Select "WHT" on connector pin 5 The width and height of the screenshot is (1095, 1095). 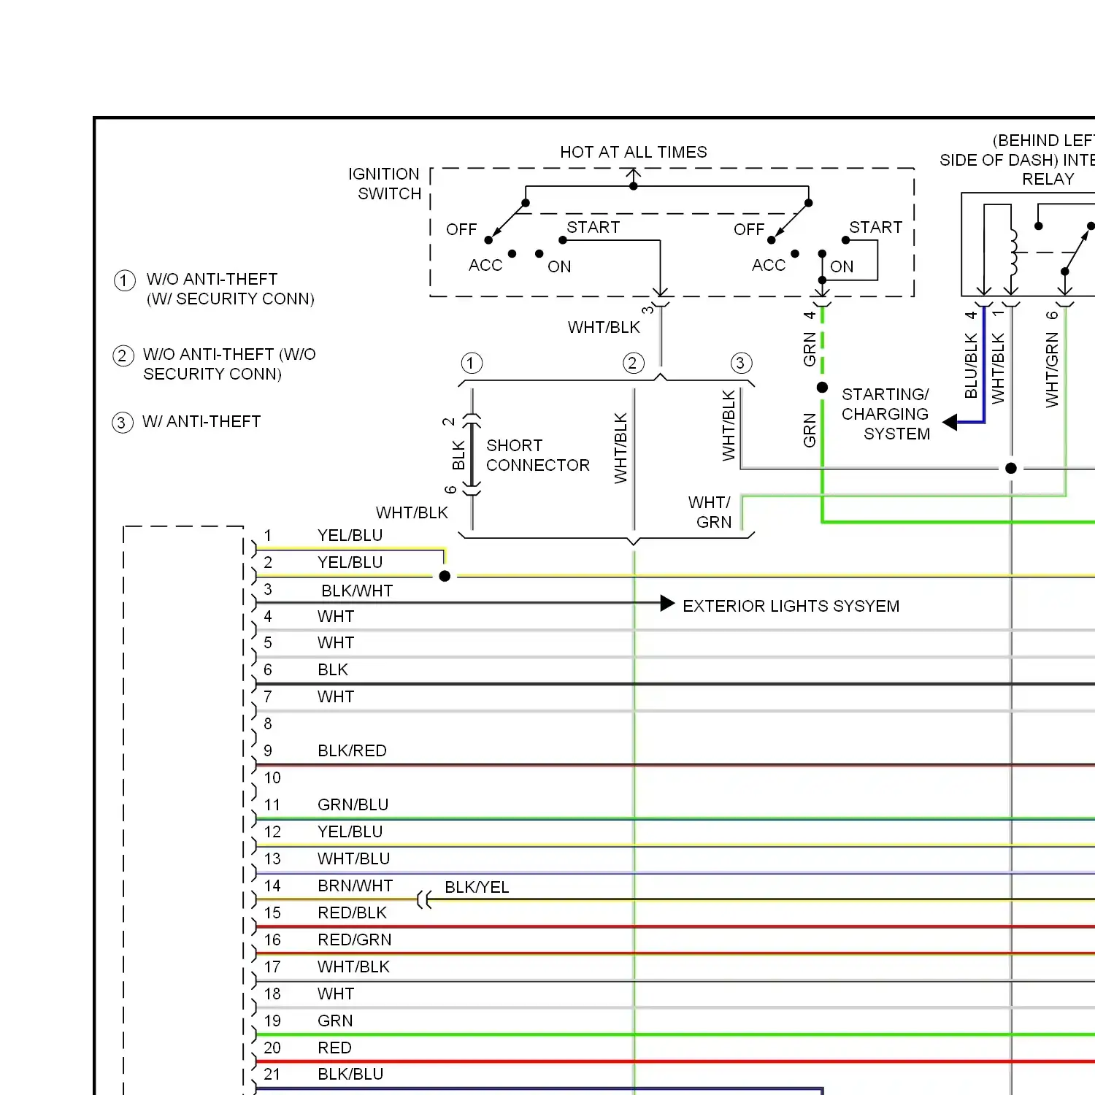336,642
